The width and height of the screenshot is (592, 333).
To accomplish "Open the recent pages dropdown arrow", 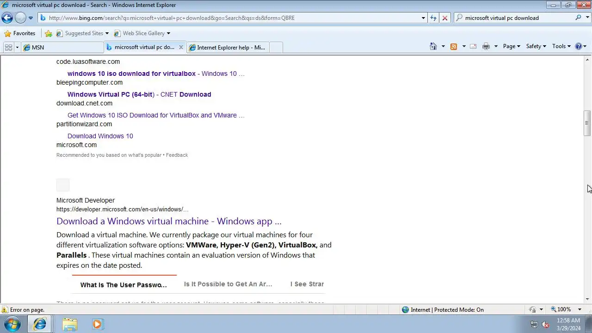I will point(31,18).
